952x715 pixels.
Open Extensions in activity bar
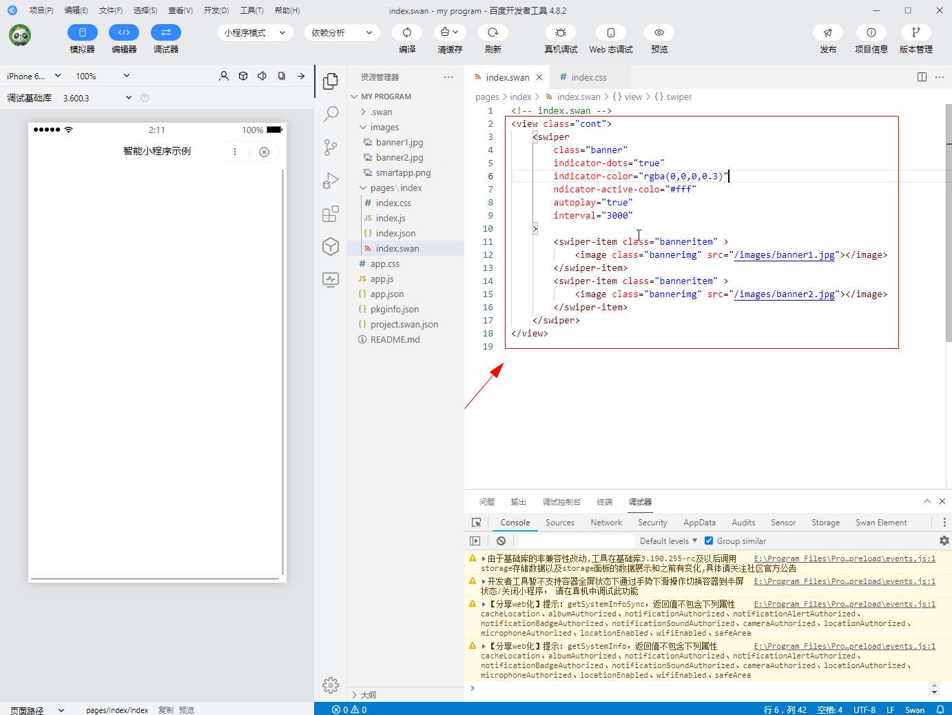(331, 214)
